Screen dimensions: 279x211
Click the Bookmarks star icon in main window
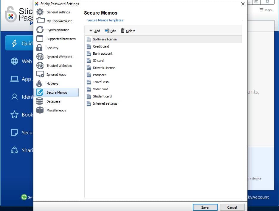pyautogui.click(x=14, y=115)
